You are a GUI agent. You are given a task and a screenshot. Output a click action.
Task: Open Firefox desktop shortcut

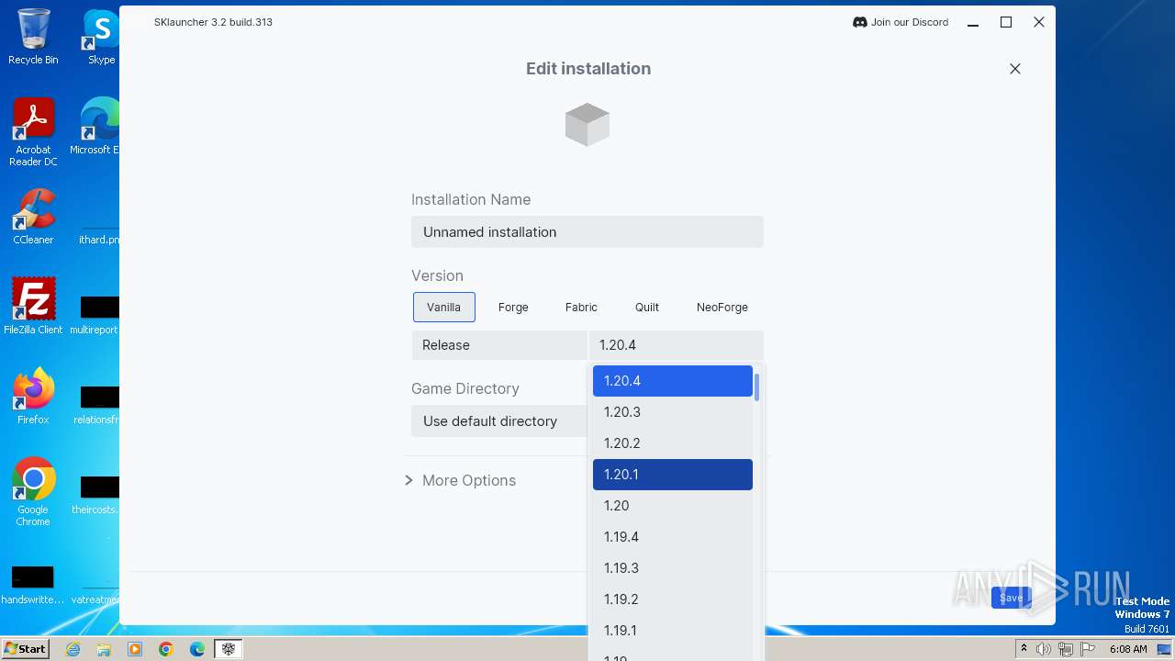click(33, 396)
